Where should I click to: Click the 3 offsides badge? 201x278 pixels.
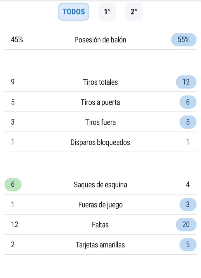coord(188,205)
